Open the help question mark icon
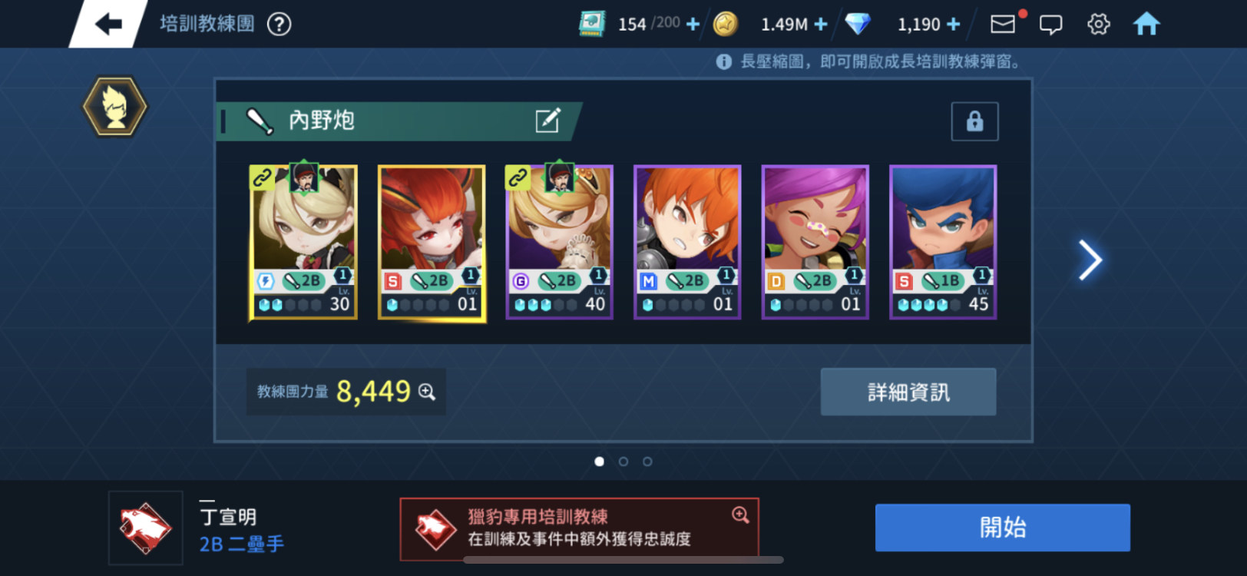The image size is (1247, 576). [x=279, y=25]
